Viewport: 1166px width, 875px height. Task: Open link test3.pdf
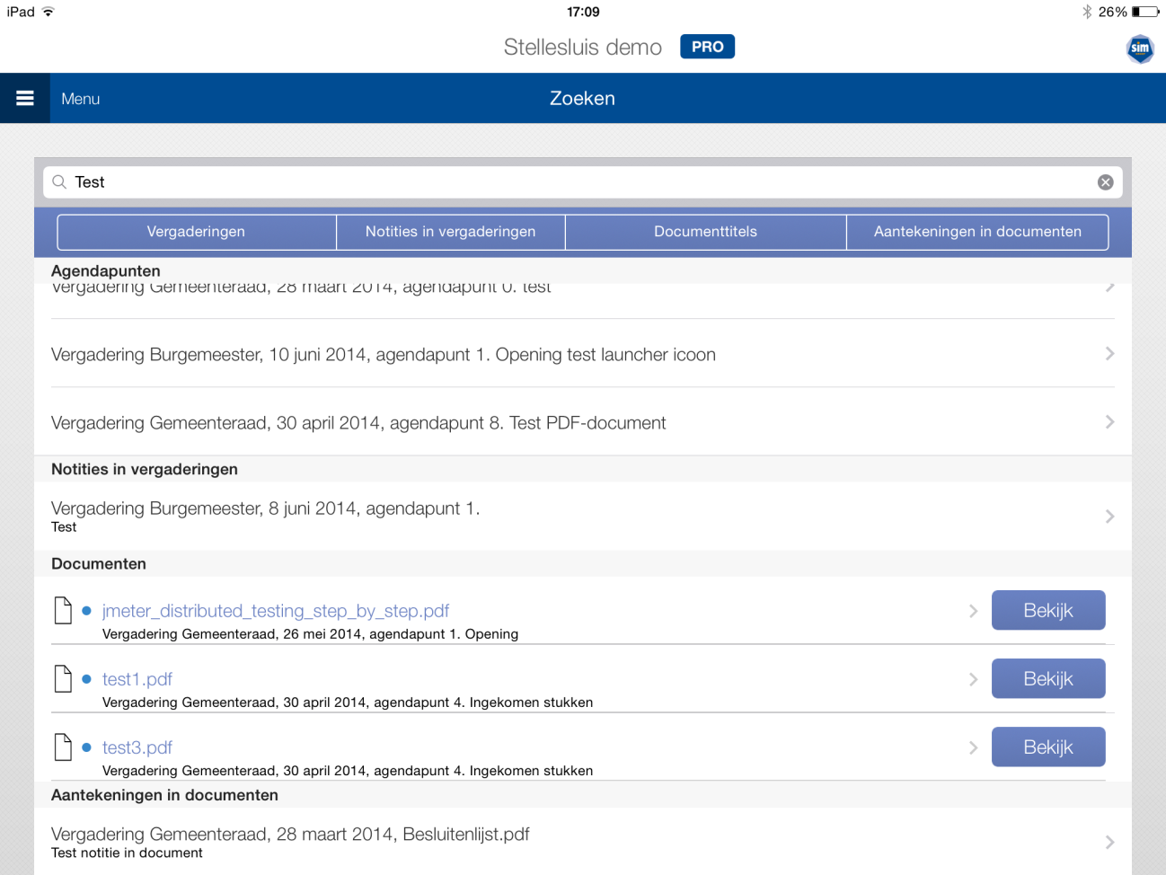pyautogui.click(x=137, y=747)
